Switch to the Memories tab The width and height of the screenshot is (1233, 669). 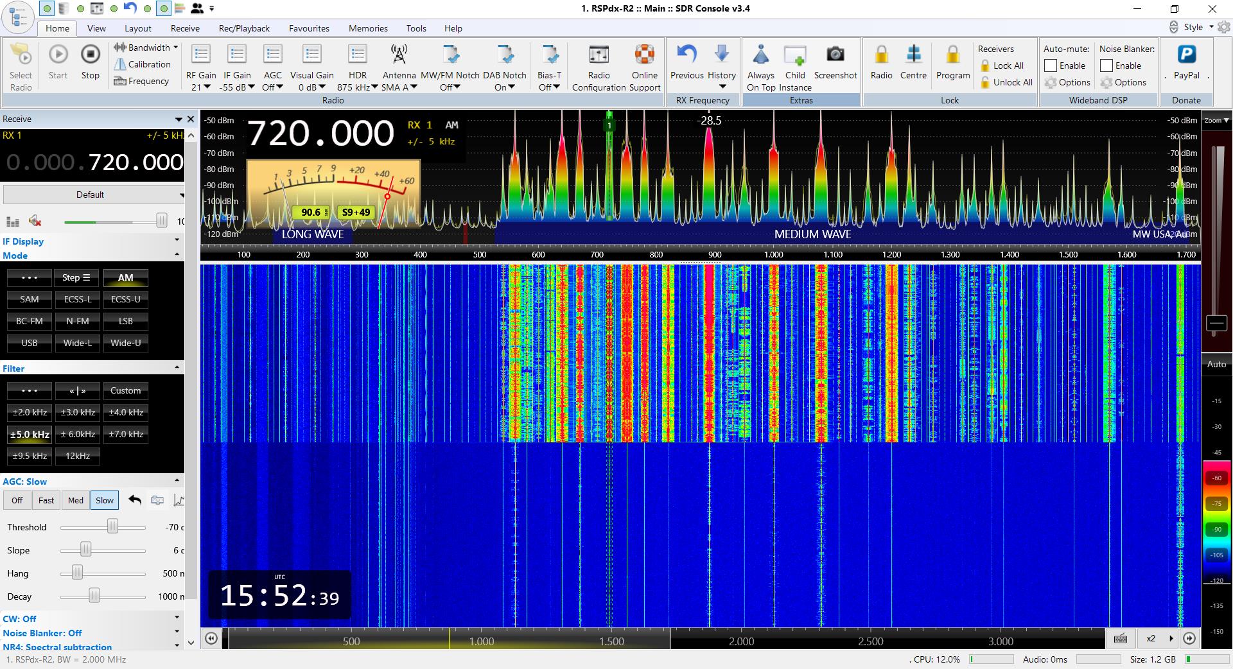(368, 28)
